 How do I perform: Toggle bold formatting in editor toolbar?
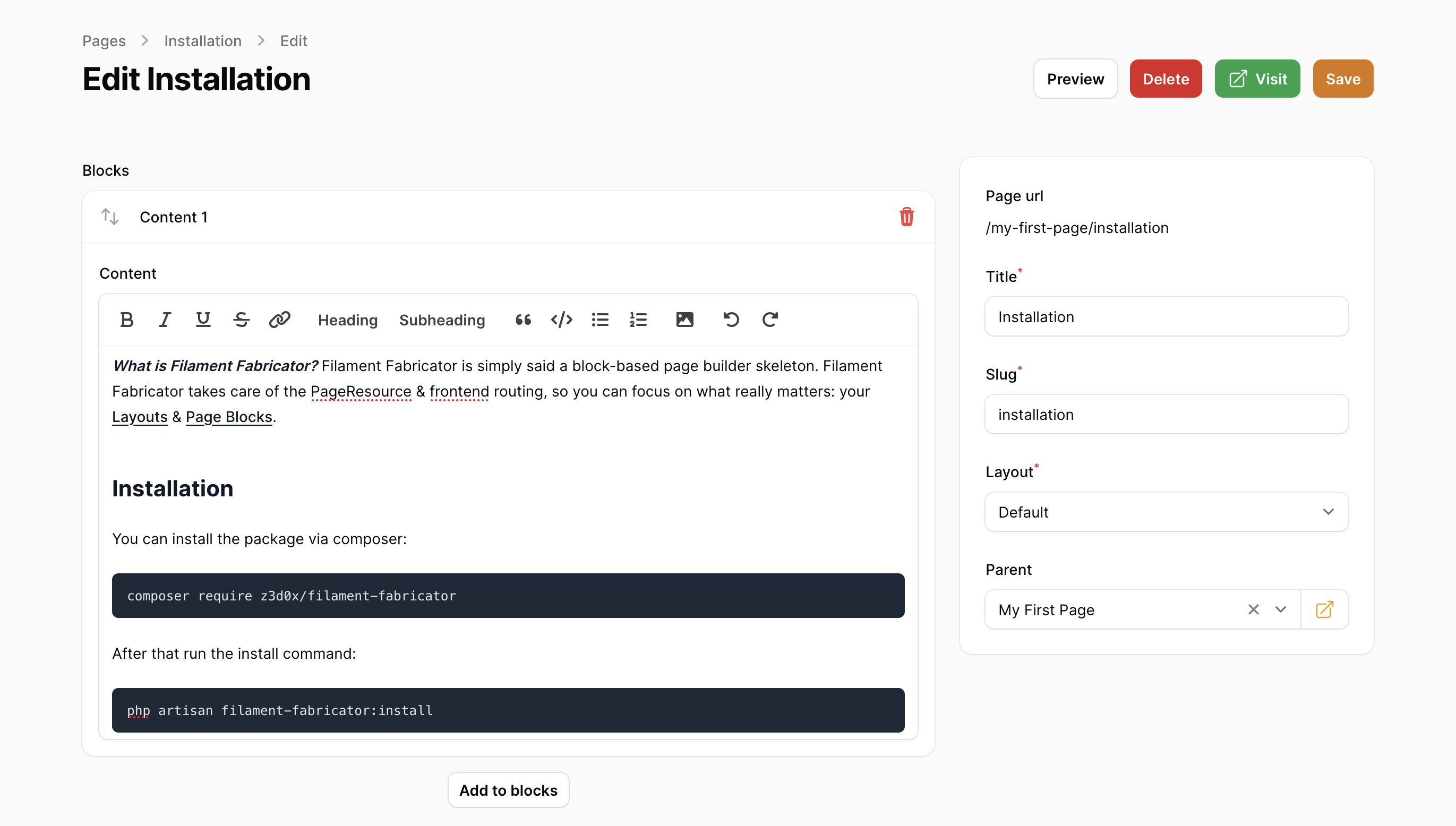(126, 320)
